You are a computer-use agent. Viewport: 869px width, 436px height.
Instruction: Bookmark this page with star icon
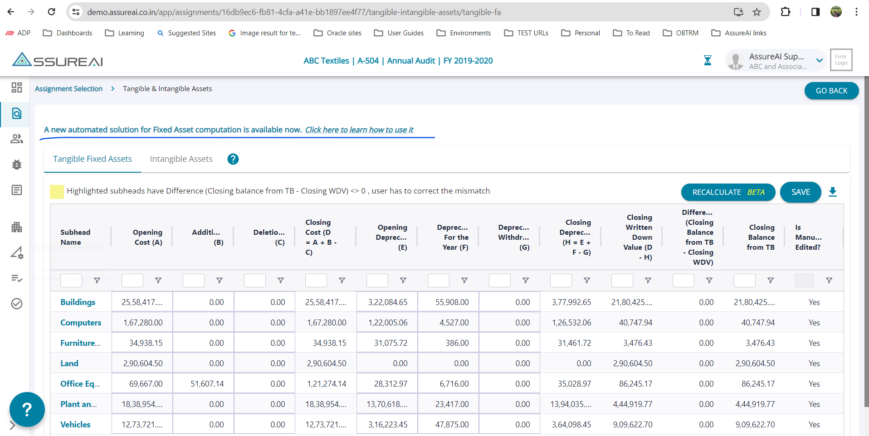click(x=757, y=12)
